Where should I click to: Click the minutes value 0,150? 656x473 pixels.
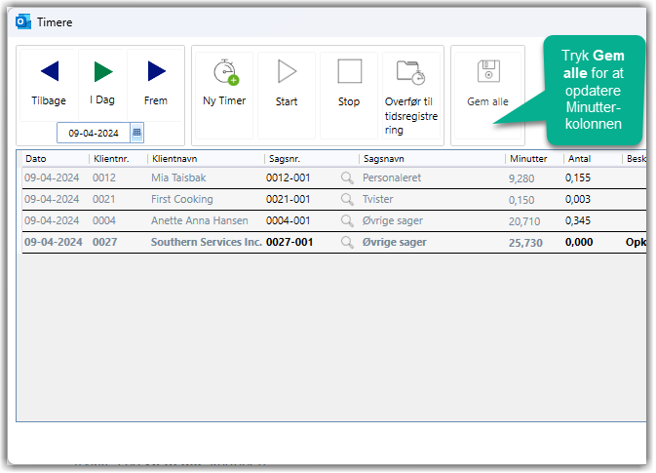point(521,200)
